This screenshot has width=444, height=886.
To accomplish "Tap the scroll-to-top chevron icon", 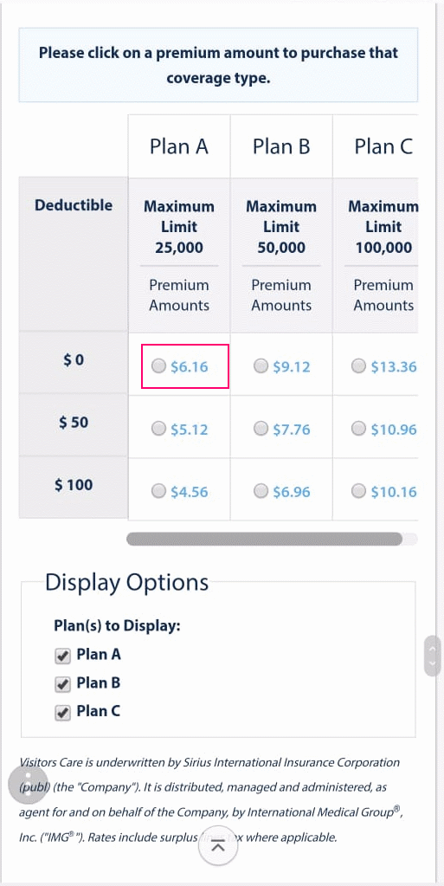I will coord(218,846).
